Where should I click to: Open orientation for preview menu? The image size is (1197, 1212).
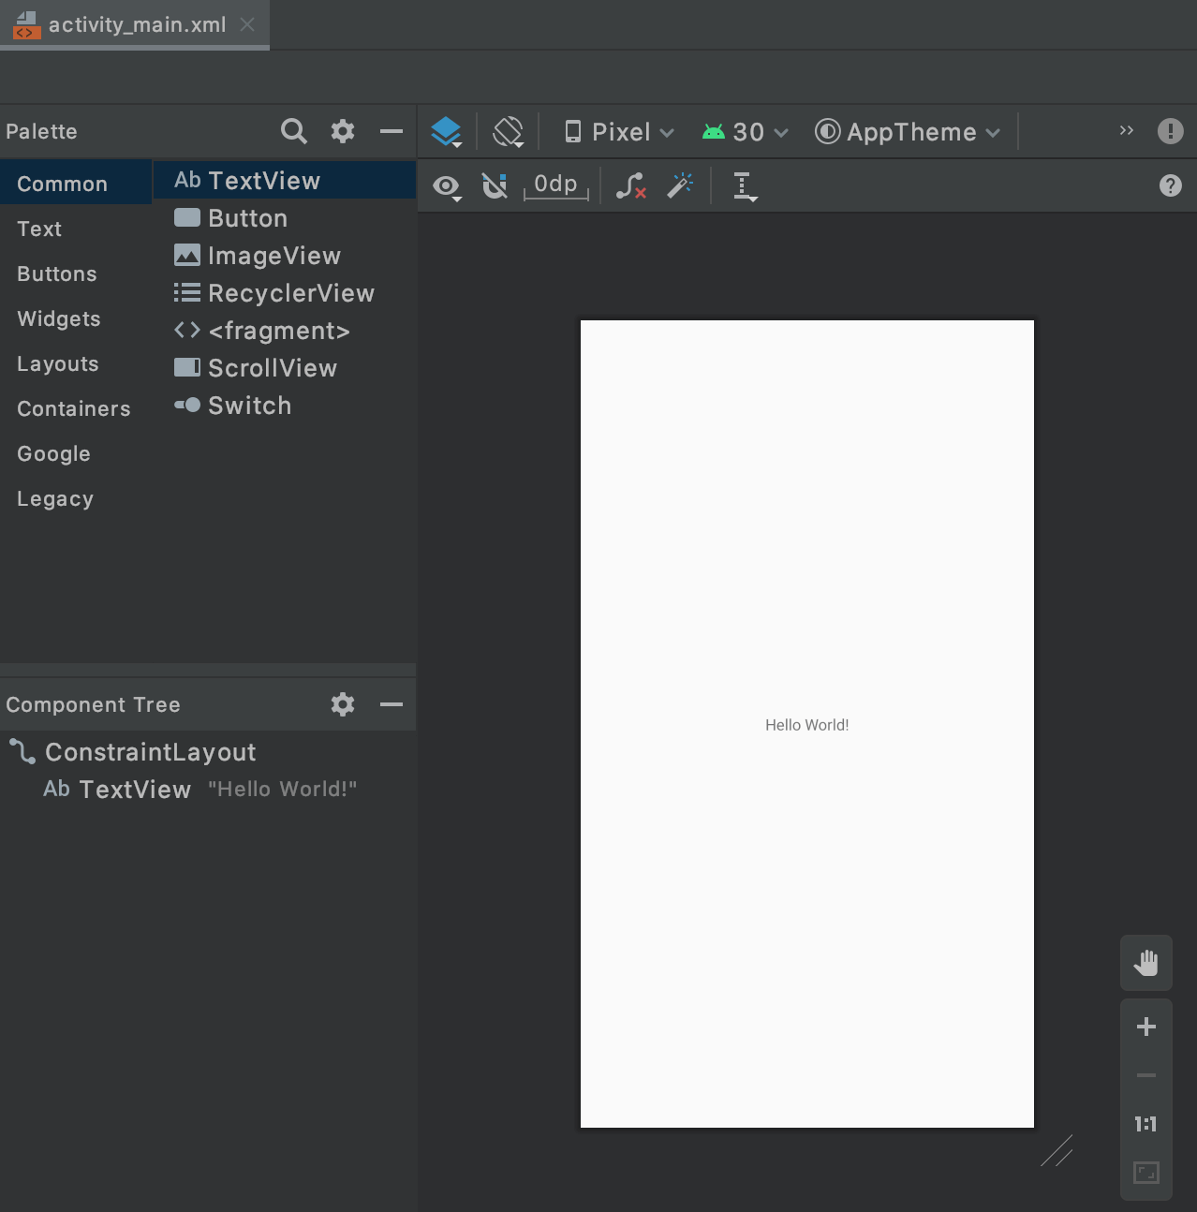coord(509,132)
